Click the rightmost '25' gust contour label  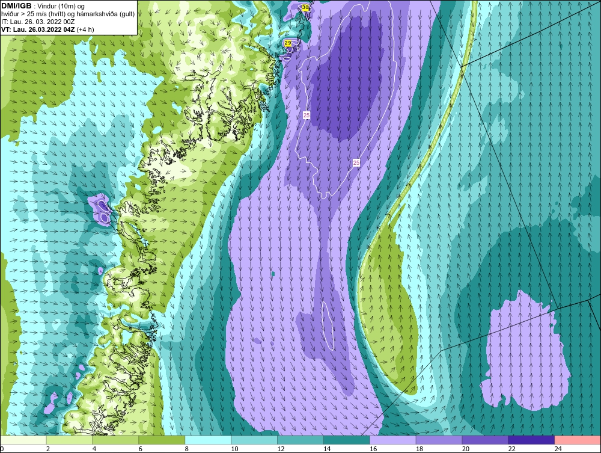(x=356, y=162)
